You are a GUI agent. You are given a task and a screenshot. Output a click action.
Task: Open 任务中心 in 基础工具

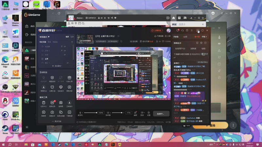(x=44, y=104)
